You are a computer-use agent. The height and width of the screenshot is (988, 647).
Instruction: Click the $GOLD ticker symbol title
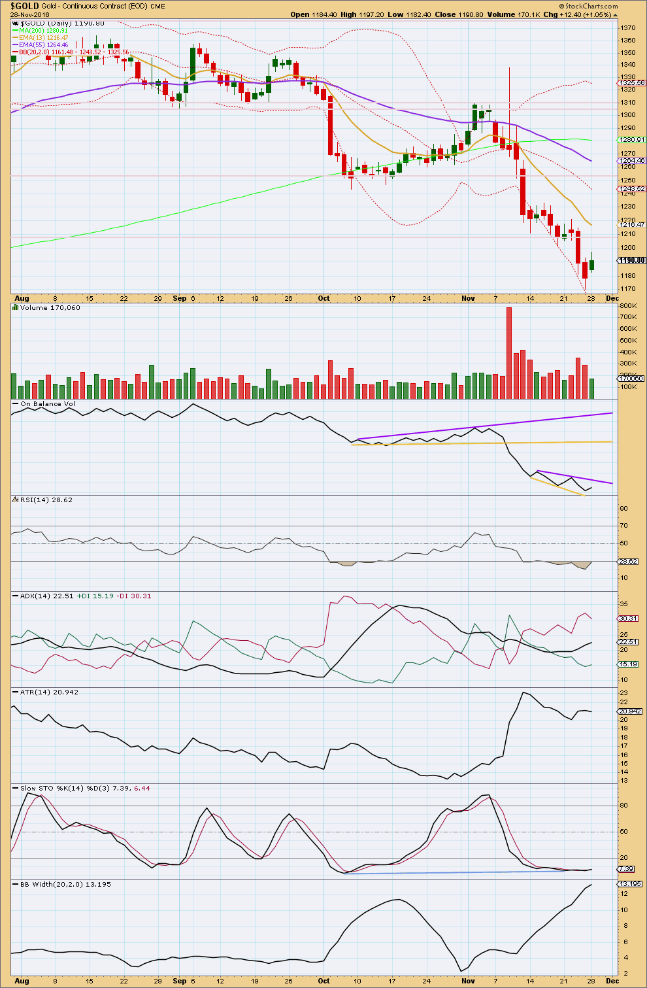(x=25, y=6)
